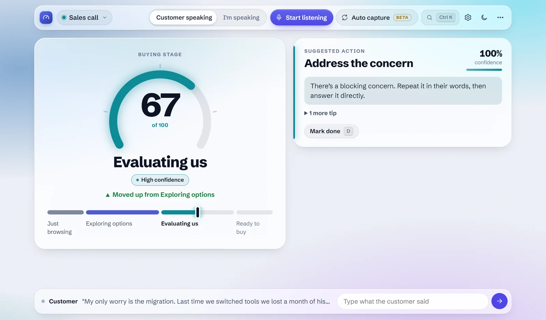Image resolution: width=546 pixels, height=320 pixels.
Task: Click the Ctrl K shortcut badge
Action: point(446,17)
